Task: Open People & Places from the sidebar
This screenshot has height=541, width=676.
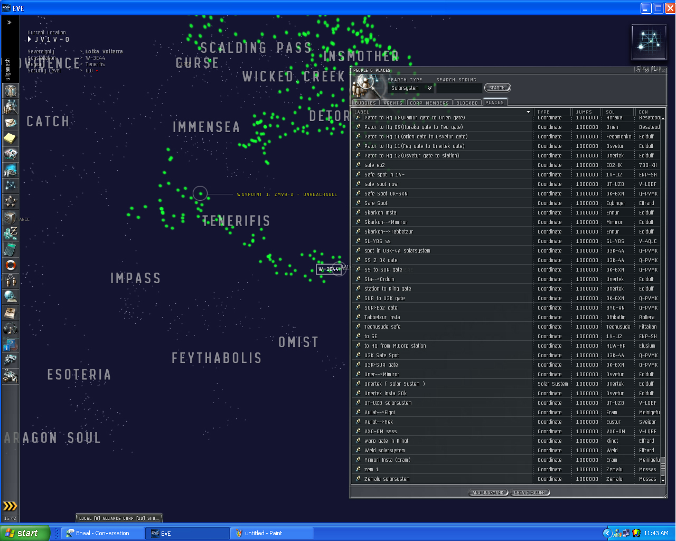Action: [11, 107]
